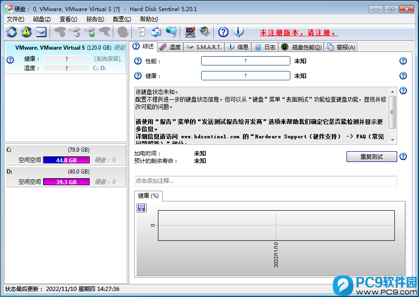
Task: Click the grayed stethoscope disk test icon
Action: pos(60,32)
